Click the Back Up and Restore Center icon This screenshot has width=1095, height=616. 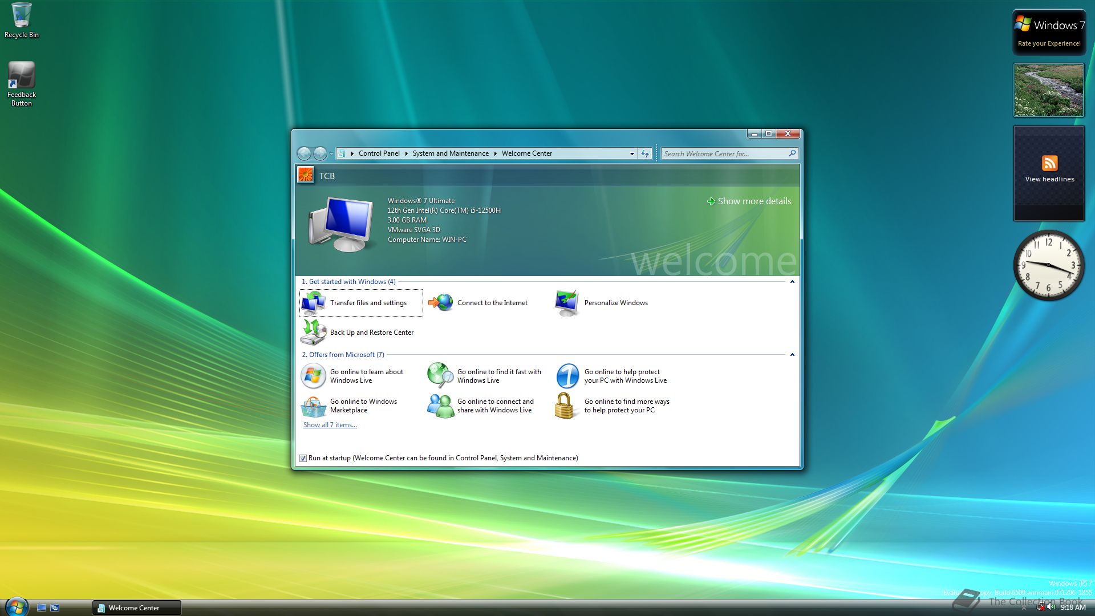(314, 333)
